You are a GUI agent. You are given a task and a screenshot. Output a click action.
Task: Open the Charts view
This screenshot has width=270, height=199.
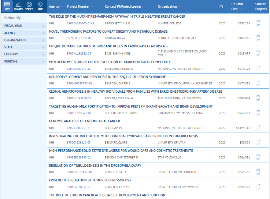(18, 6)
